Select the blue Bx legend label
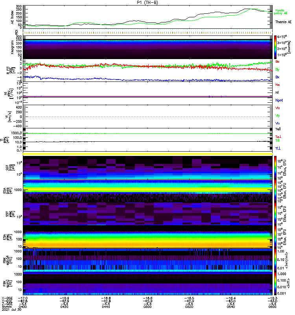The height and width of the screenshot is (315, 295). point(278,77)
